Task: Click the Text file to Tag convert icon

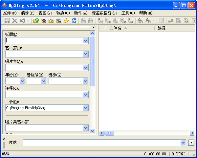Action: coord(123,21)
